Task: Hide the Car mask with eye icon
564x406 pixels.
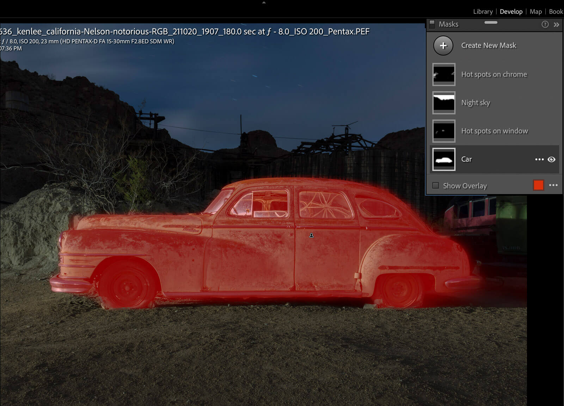Action: [x=551, y=160]
